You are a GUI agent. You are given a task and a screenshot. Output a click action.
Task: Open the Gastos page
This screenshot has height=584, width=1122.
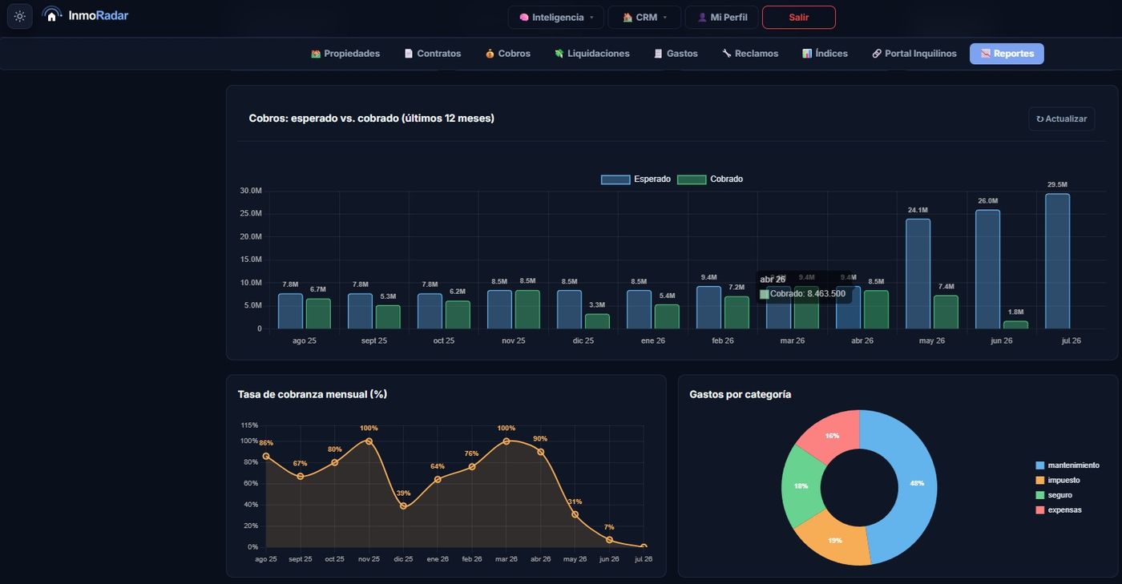(676, 54)
